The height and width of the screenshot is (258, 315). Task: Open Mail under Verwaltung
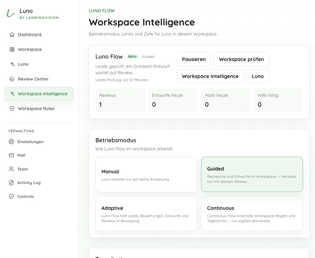[x=39, y=155]
